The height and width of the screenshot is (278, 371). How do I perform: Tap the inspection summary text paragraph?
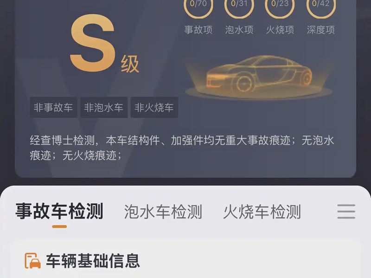pos(182,148)
